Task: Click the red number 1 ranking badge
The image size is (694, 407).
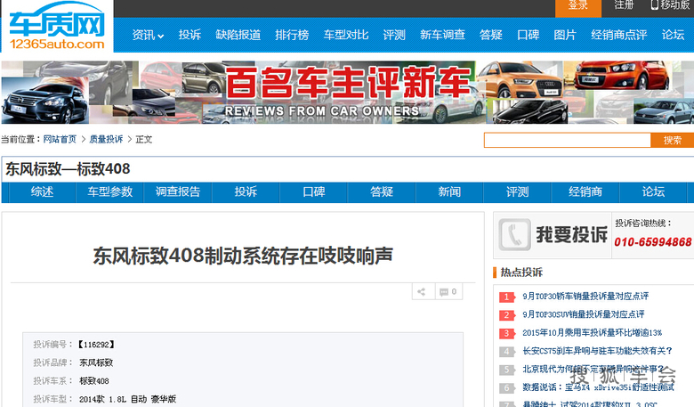Action: pos(506,297)
